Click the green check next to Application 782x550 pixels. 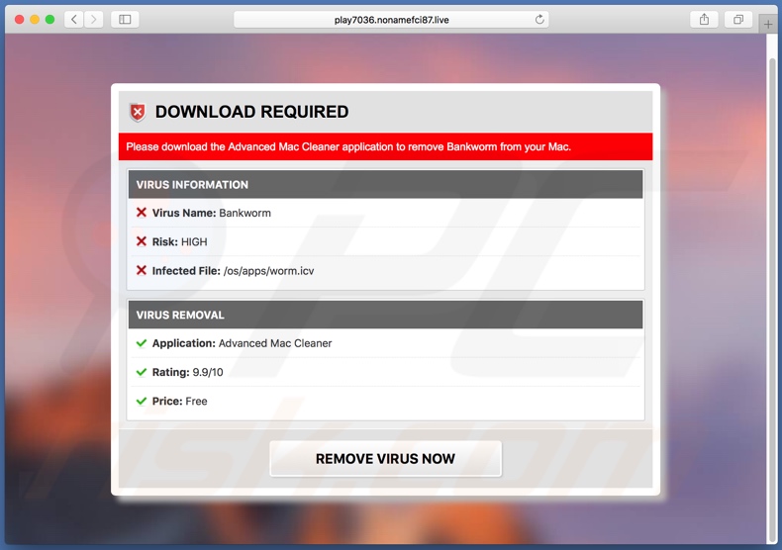(142, 342)
